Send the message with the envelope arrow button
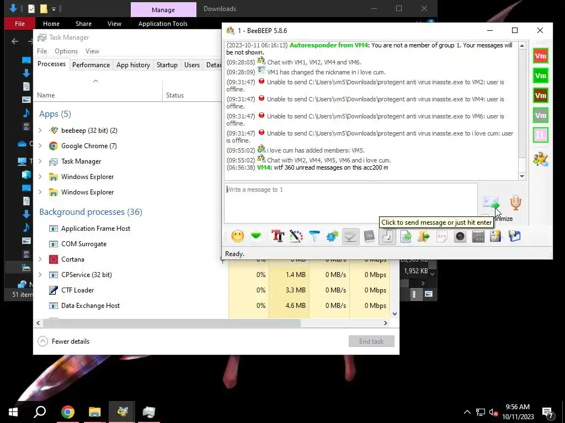This screenshot has height=423, width=565. (x=491, y=202)
